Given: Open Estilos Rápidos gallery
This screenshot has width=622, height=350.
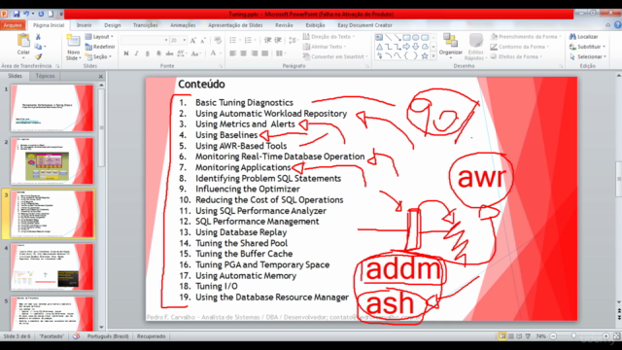Looking at the screenshot, I should (475, 47).
